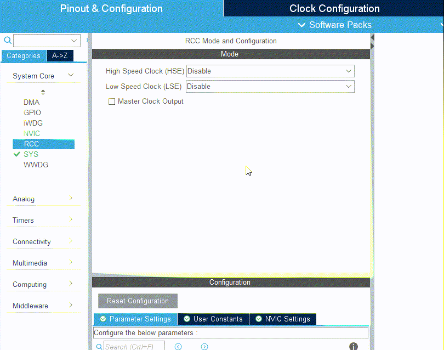Select the A->Z tab
The width and height of the screenshot is (444, 350).
[60, 56]
